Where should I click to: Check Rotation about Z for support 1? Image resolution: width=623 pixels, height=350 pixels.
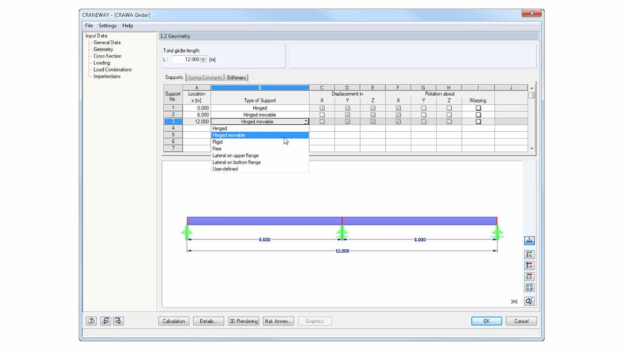pyautogui.click(x=451, y=108)
